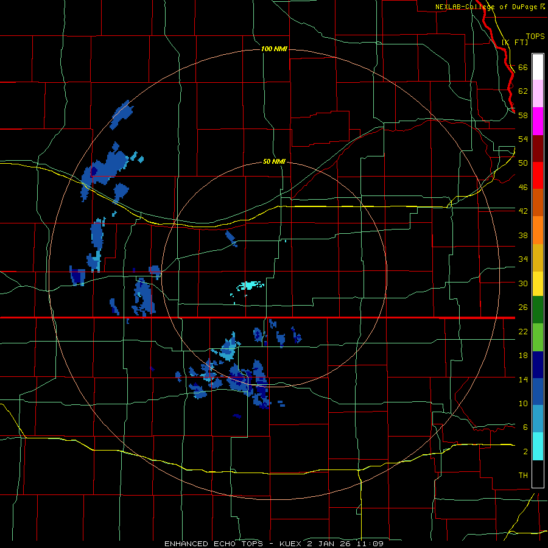Click the orange 38-42 kft color band
548x548 pixels.
538,230
